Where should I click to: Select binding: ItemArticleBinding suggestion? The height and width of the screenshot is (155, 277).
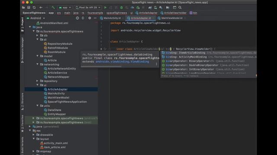(x=209, y=53)
